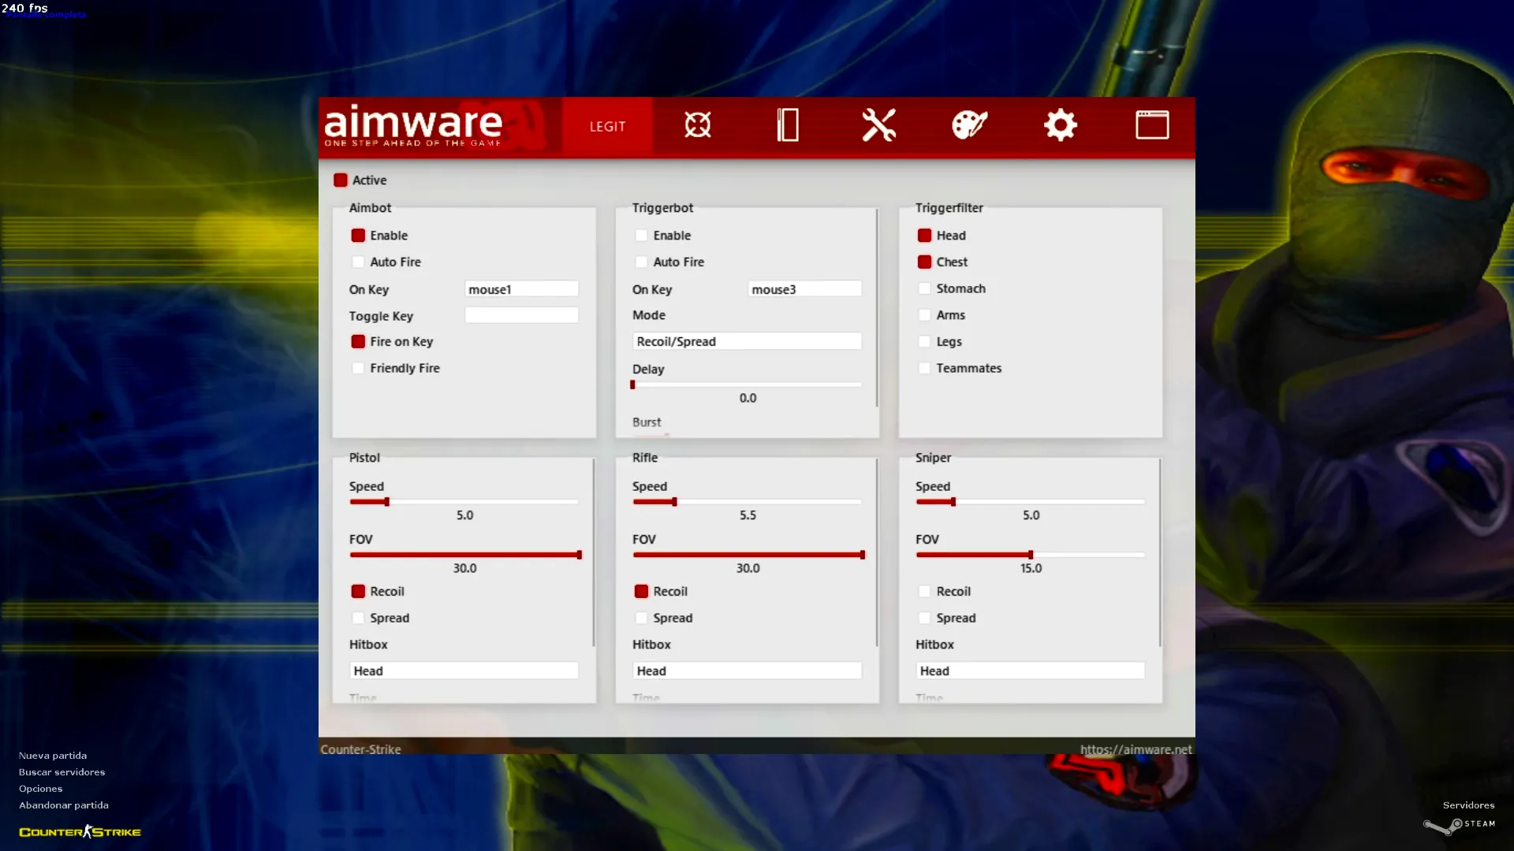The image size is (1514, 851).
Task: Open the Sniper Hitbox dropdown
Action: pyautogui.click(x=1030, y=671)
